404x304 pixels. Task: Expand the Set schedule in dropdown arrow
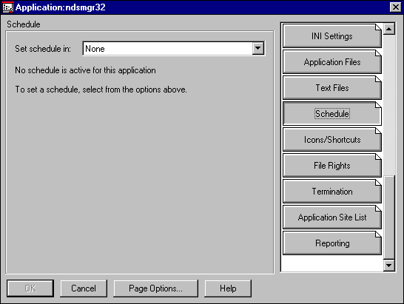click(258, 48)
